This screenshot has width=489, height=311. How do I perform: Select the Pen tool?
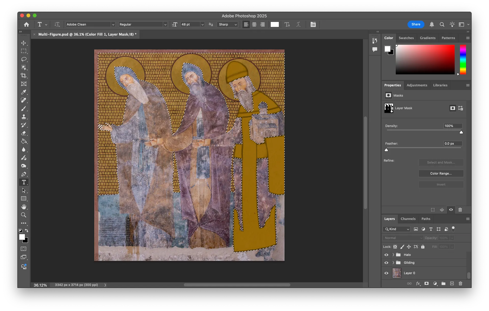(x=23, y=174)
